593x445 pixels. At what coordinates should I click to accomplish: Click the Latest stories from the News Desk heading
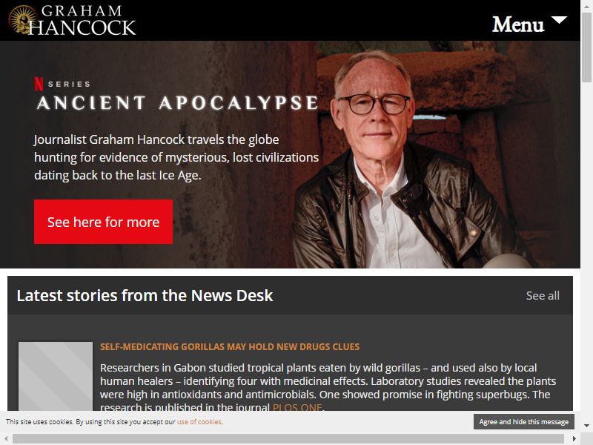[x=145, y=295]
